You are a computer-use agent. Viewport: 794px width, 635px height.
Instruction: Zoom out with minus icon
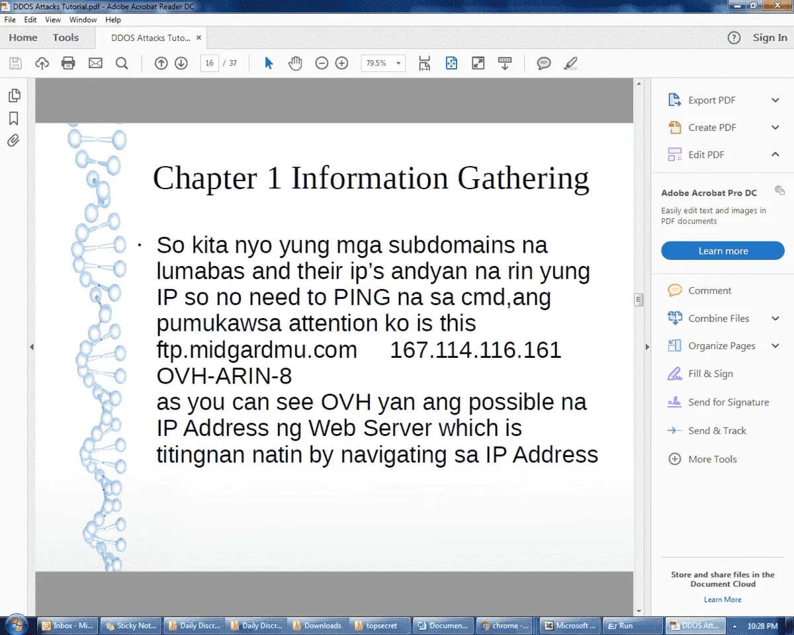click(322, 63)
